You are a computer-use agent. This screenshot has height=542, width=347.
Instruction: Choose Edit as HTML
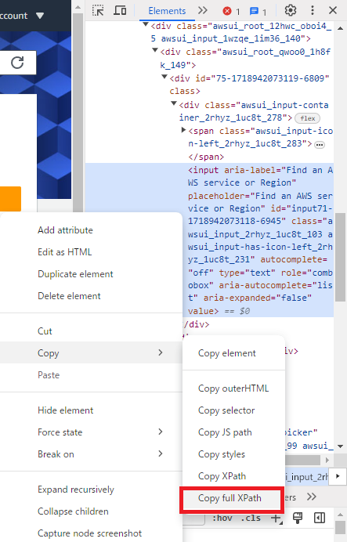tap(65, 252)
